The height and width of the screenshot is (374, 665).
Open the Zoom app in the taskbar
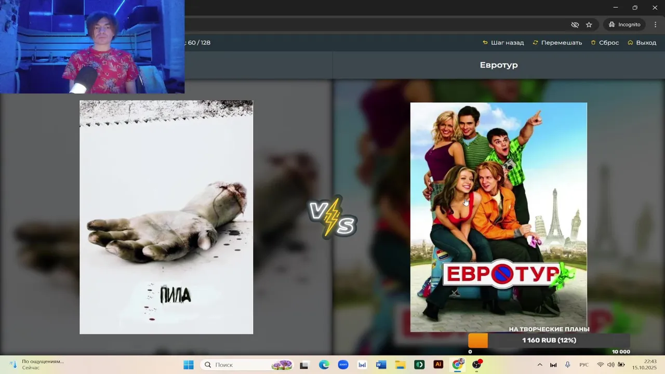pyautogui.click(x=343, y=365)
